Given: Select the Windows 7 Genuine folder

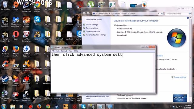Looking at the screenshot, I should [x=59, y=36].
